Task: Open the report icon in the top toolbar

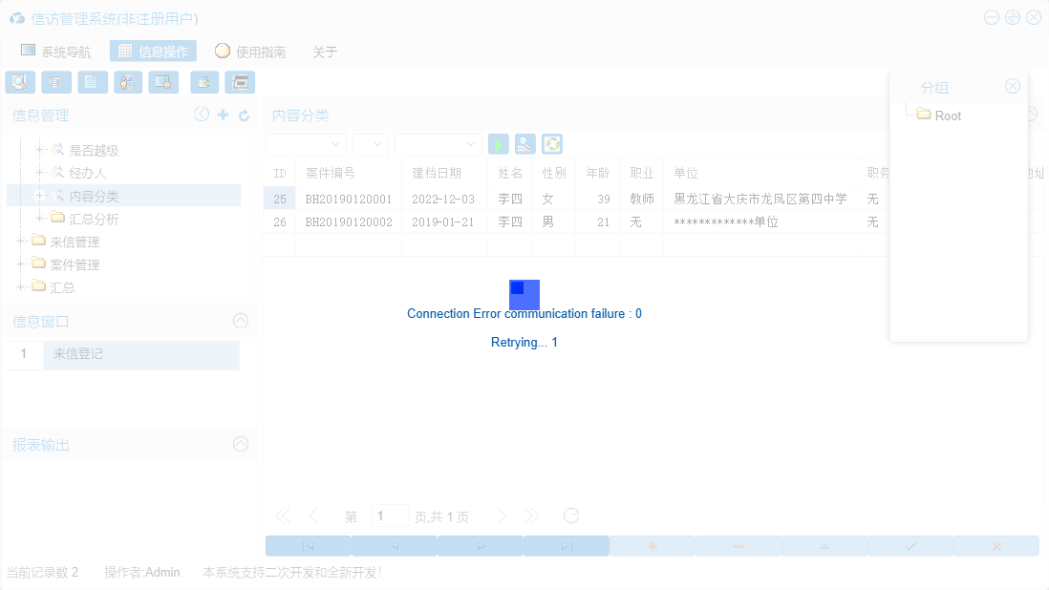Action: (56, 82)
